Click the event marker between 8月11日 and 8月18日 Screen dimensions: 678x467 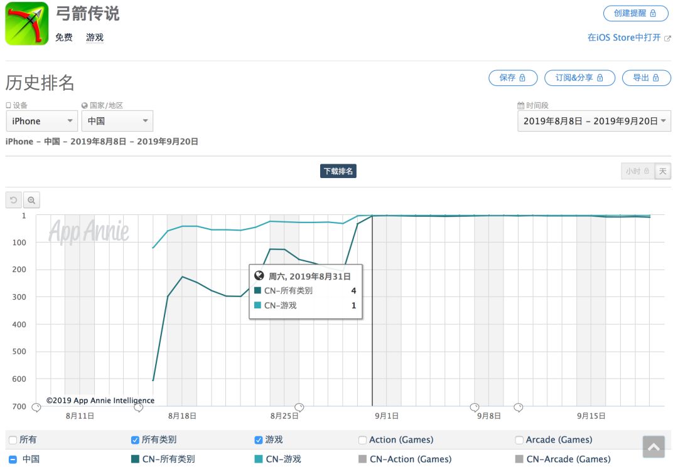pyautogui.click(x=138, y=407)
